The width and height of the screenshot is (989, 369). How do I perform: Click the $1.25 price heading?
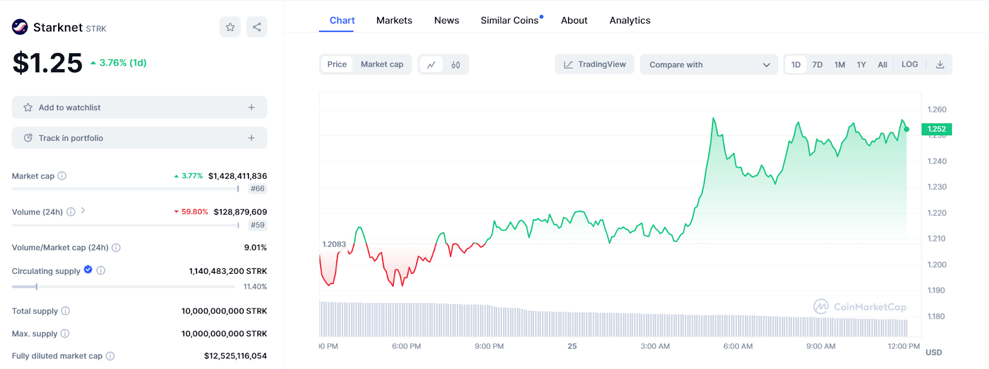(48, 62)
